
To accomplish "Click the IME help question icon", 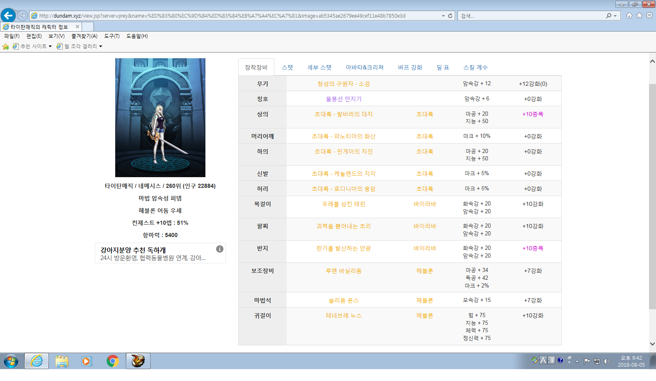I will [x=560, y=360].
